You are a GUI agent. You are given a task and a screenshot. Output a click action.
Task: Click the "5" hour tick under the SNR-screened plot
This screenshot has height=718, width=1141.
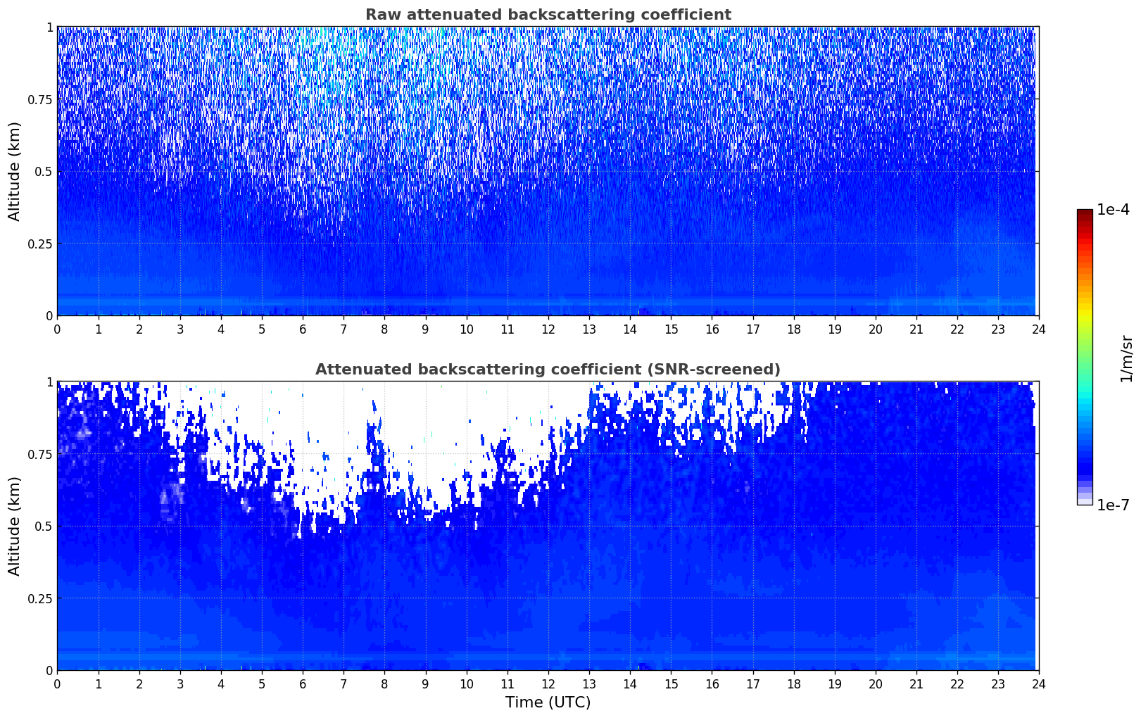coord(262,684)
